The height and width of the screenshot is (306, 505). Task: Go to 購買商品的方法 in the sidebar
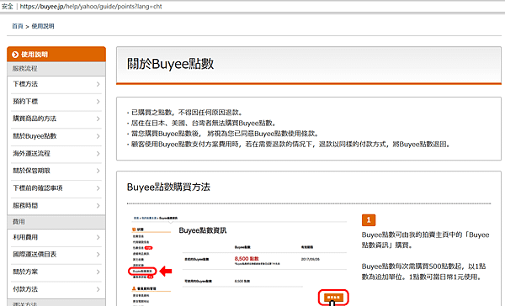(56, 119)
